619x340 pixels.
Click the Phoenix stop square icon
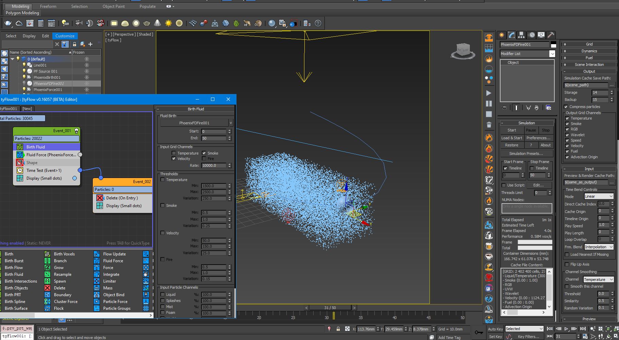coord(489,114)
